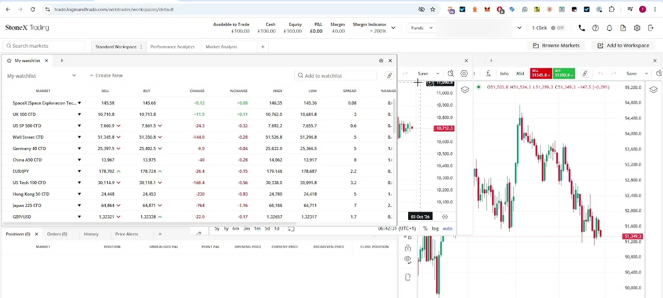Open the settings gear icon in header

[637, 28]
